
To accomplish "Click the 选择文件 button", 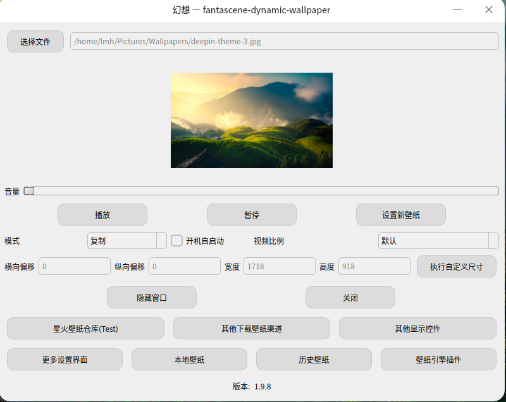I will tap(35, 41).
